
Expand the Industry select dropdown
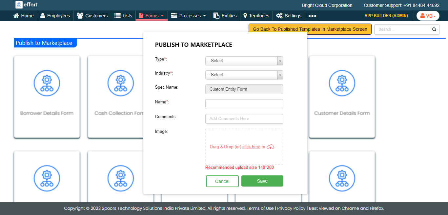[x=244, y=75]
